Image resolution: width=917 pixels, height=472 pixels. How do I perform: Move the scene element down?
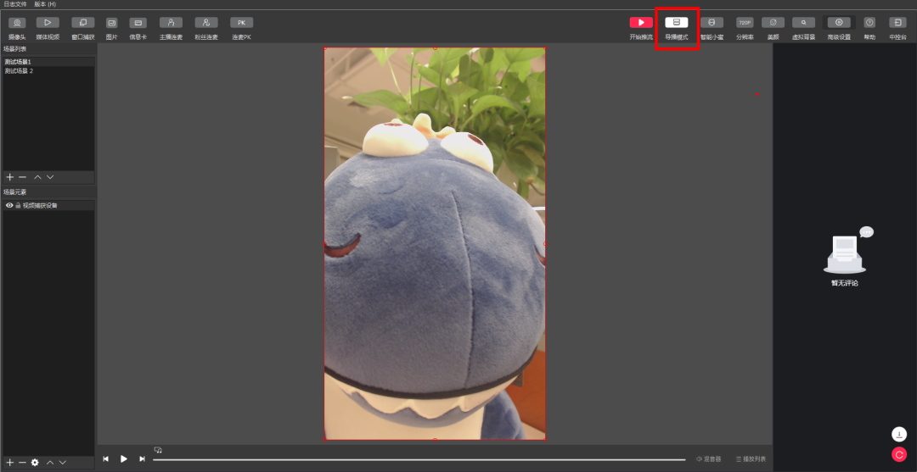[x=63, y=462]
